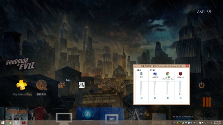Open the Party headset icon
This screenshot has height=125, width=223.
(x=122, y=85)
